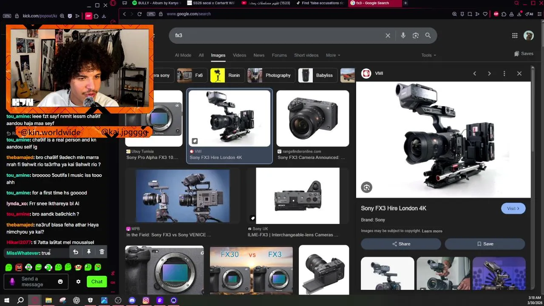Open Google Lens image search icon

[416, 36]
